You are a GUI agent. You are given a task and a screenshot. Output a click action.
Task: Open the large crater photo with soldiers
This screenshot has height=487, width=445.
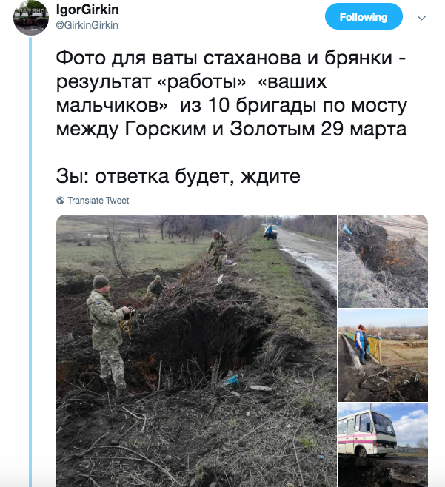196,351
